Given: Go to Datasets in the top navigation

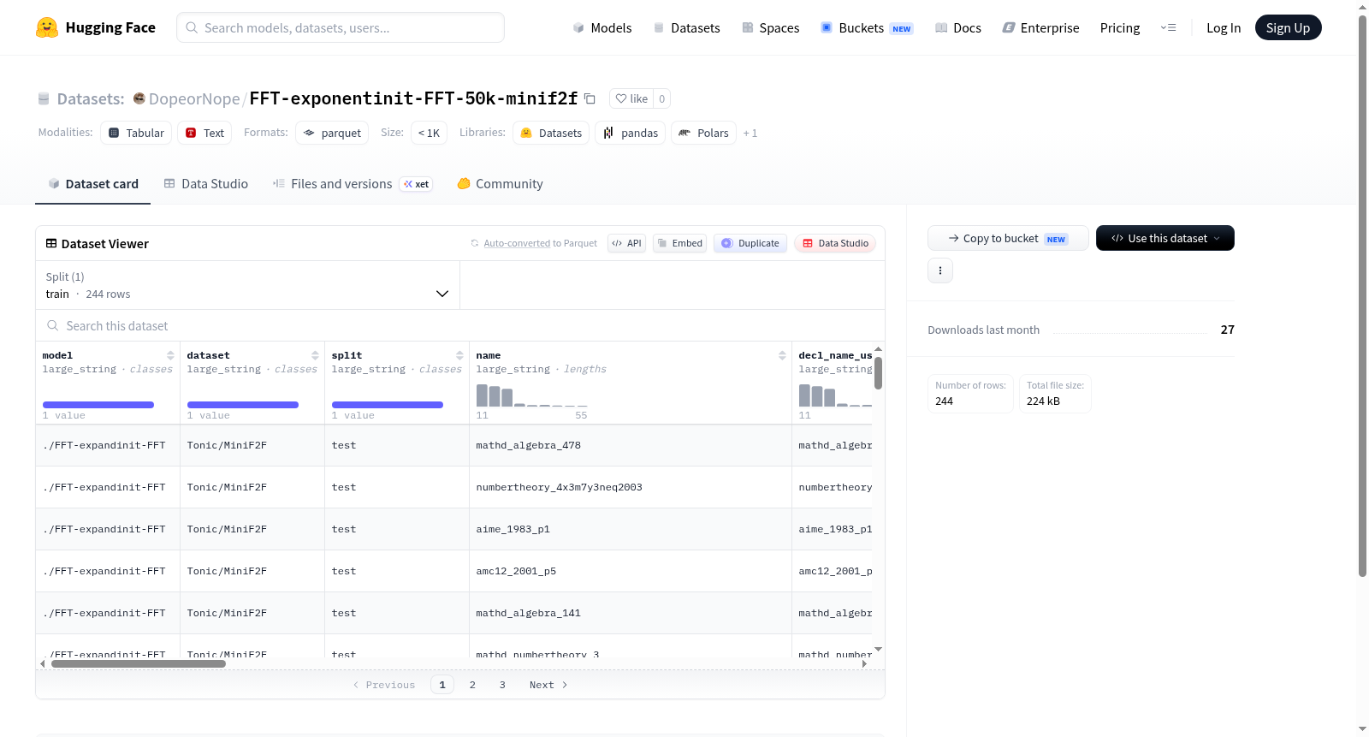Looking at the screenshot, I should coord(686,27).
